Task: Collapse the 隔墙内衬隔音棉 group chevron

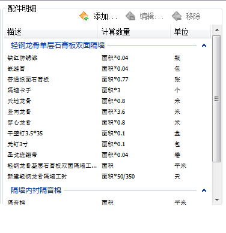Action: pos(204,190)
